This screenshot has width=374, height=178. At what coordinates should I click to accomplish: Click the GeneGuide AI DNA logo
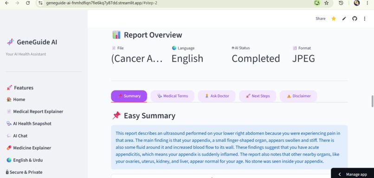pyautogui.click(x=11, y=42)
